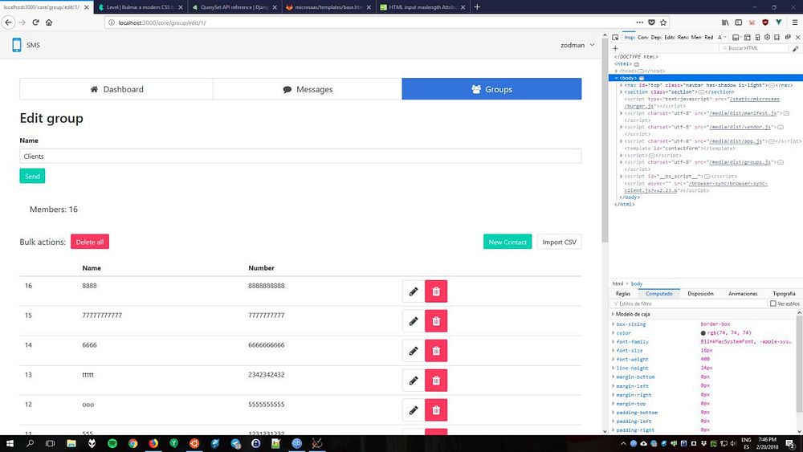
Task: Click the pencil icon for contact ooo
Action: (x=414, y=410)
